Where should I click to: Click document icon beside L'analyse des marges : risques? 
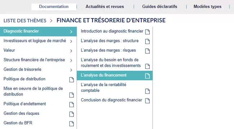coord(148,51)
